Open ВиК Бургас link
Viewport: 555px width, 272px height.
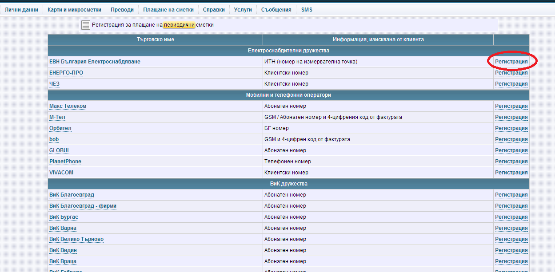click(64, 217)
